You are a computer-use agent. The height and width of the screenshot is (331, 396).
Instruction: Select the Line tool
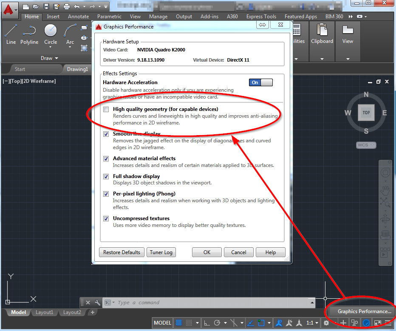[11, 34]
